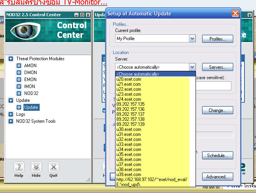Click the resize grip of Control Center
Viewport: 256px width, 193px height.
click(88, 180)
